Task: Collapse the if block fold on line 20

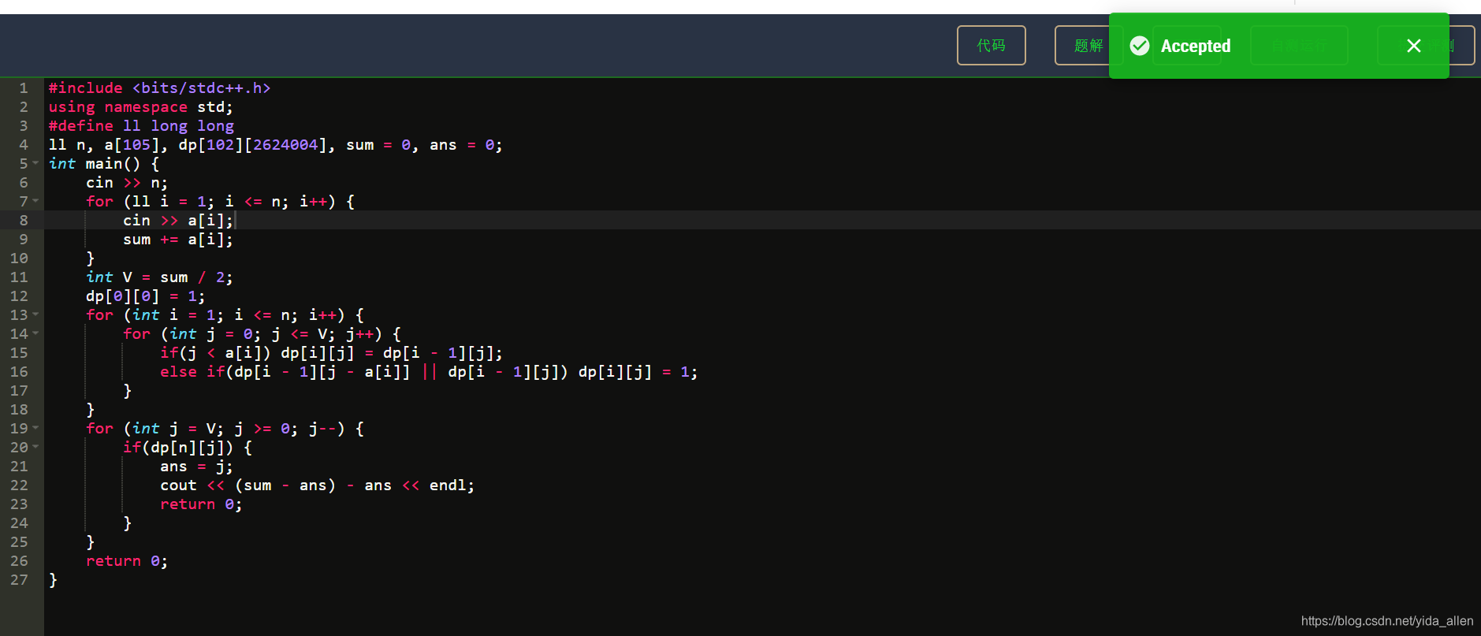Action: pos(35,447)
